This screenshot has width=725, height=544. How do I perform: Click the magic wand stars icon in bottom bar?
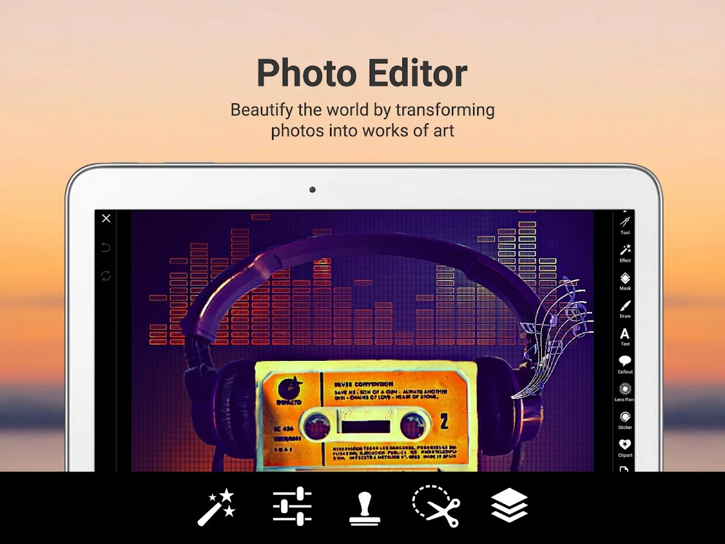click(216, 507)
